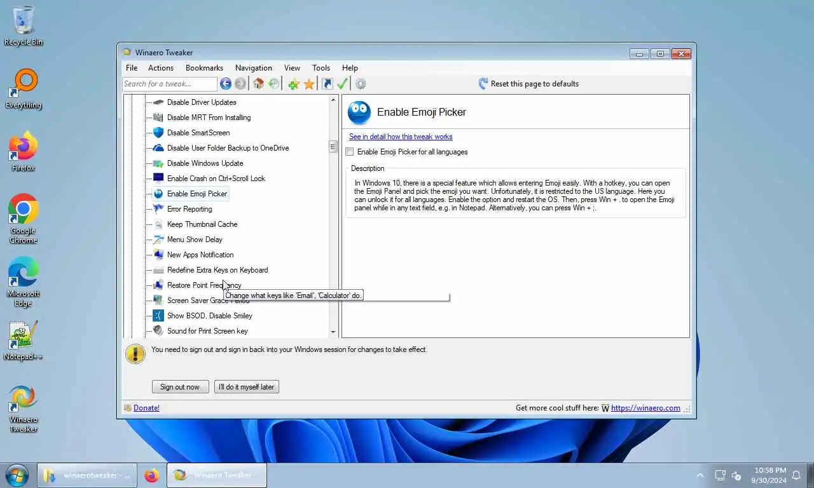The image size is (814, 488).
Task: Click the tweak tree scrollbar thumb
Action: click(333, 147)
